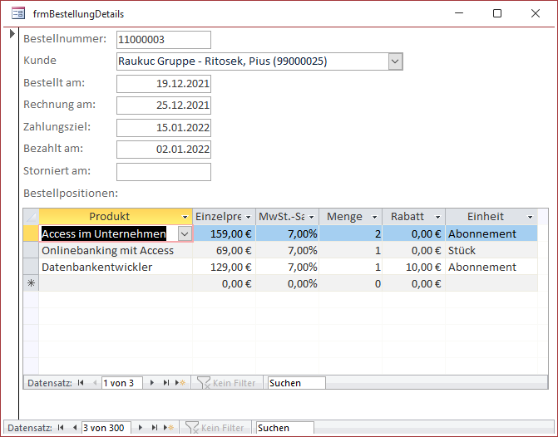Open the Einheit column filter arrow
Image resolution: width=558 pixels, height=437 pixels.
pyautogui.click(x=530, y=217)
